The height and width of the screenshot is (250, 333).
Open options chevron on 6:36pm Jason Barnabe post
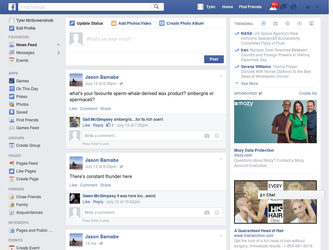pyautogui.click(x=221, y=76)
